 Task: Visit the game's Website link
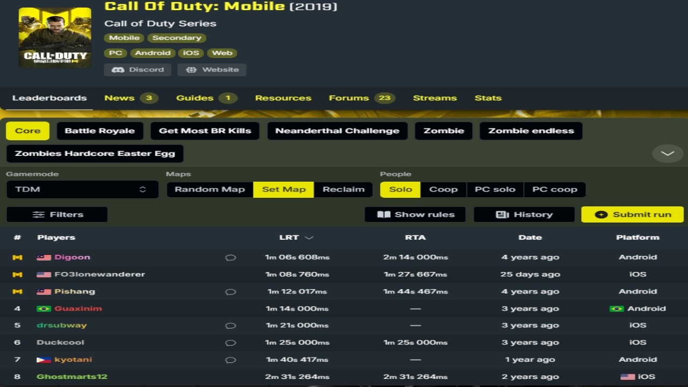[x=212, y=70]
